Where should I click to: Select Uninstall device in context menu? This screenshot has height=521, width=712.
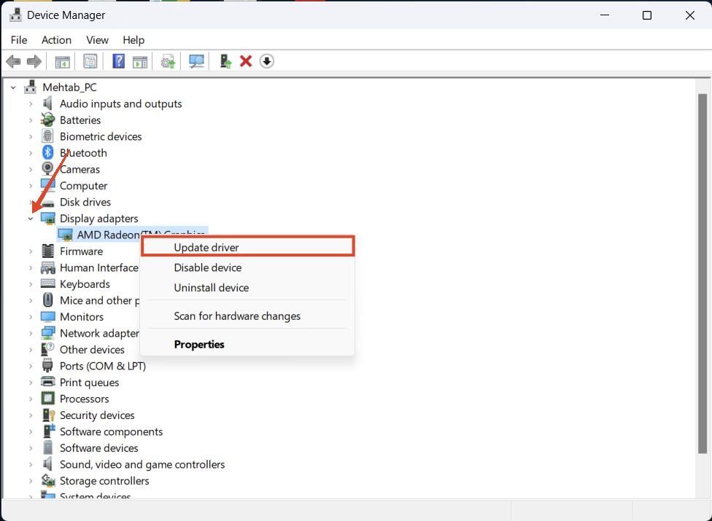(x=212, y=288)
